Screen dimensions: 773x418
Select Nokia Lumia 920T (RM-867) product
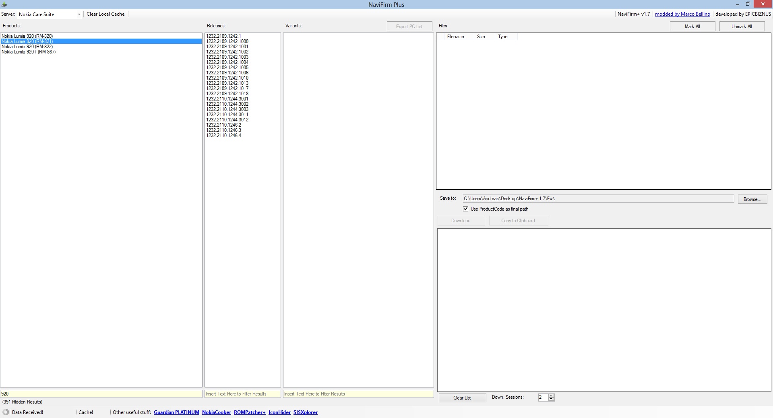coord(101,52)
